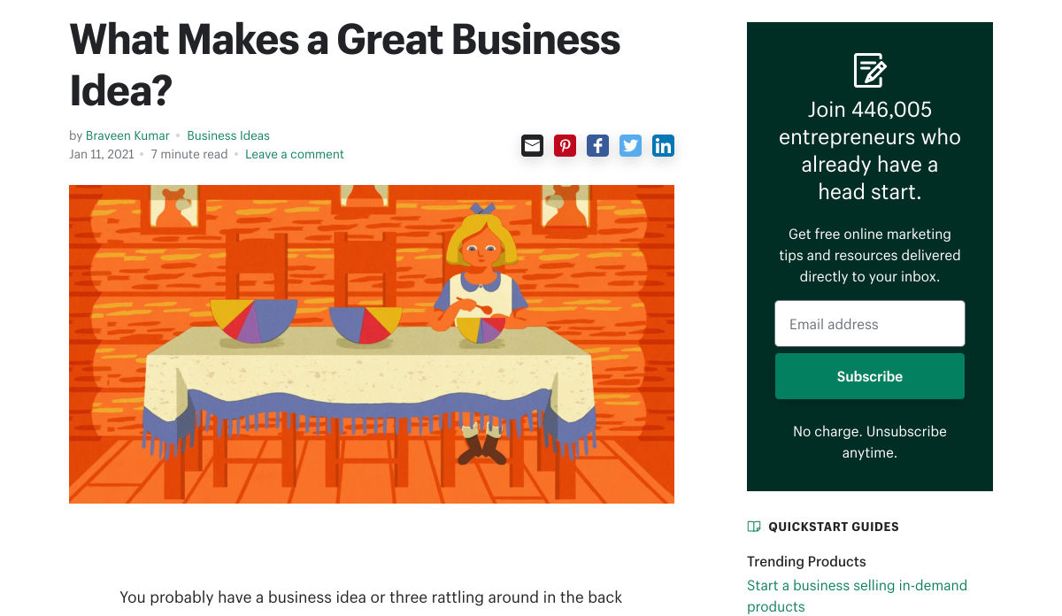Open the Business Ideas category link
The height and width of the screenshot is (616, 1062).
click(x=228, y=135)
